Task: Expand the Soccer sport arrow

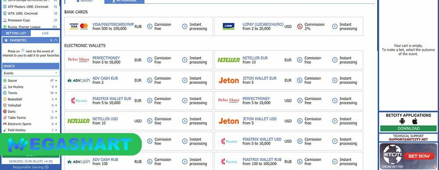Action: pos(56,81)
